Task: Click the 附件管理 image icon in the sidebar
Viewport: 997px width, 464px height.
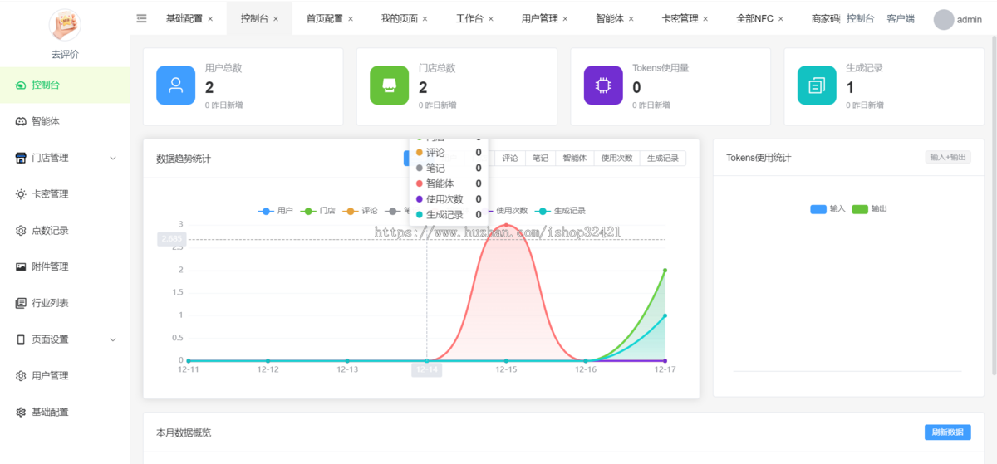Action: [21, 266]
